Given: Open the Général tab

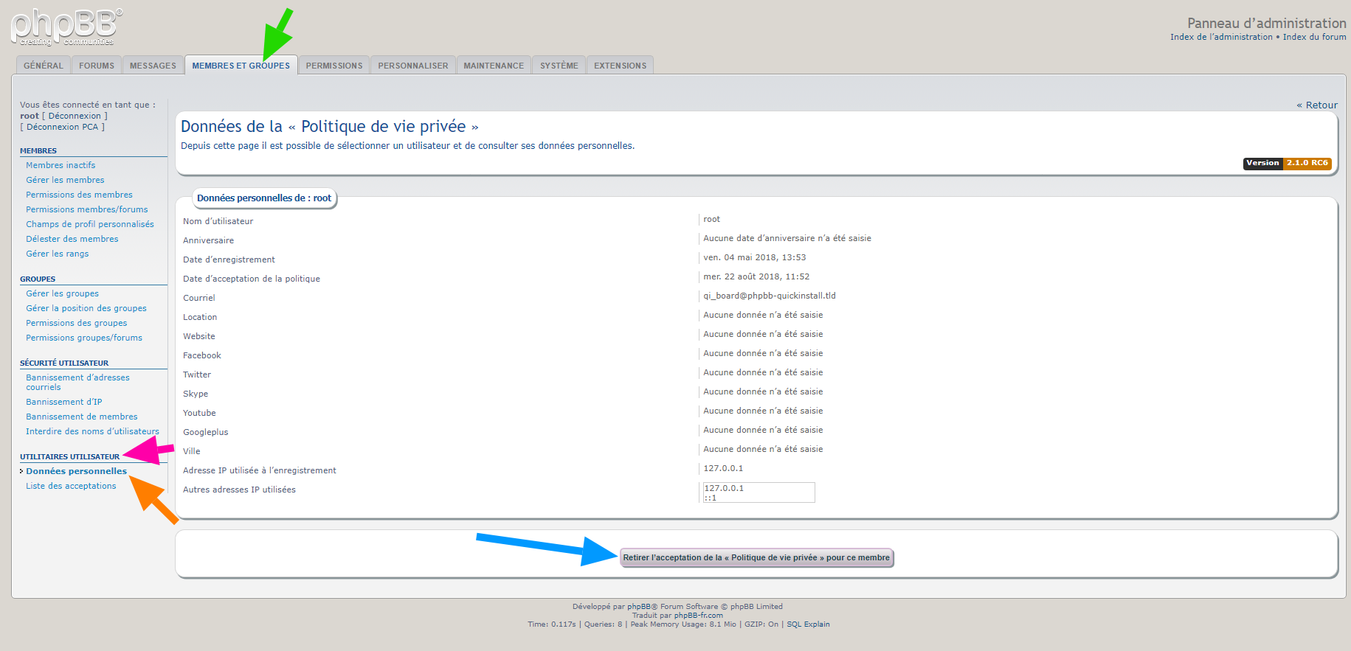Looking at the screenshot, I should coord(44,66).
